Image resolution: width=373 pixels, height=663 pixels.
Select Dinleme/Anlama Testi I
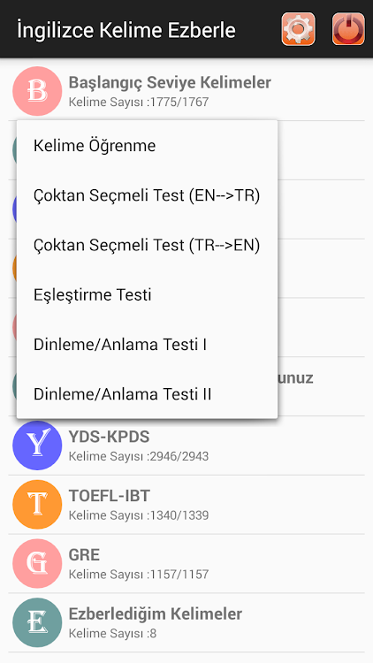click(148, 345)
